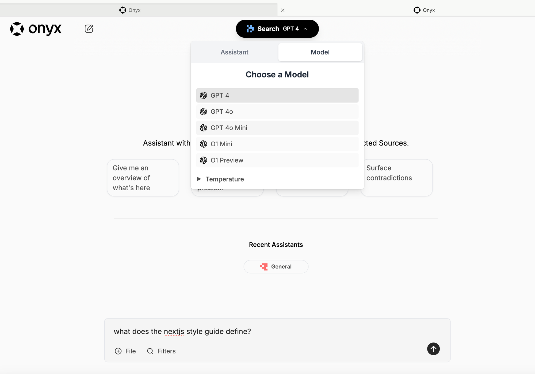Select the Model tab
This screenshot has width=535, height=374.
click(320, 52)
